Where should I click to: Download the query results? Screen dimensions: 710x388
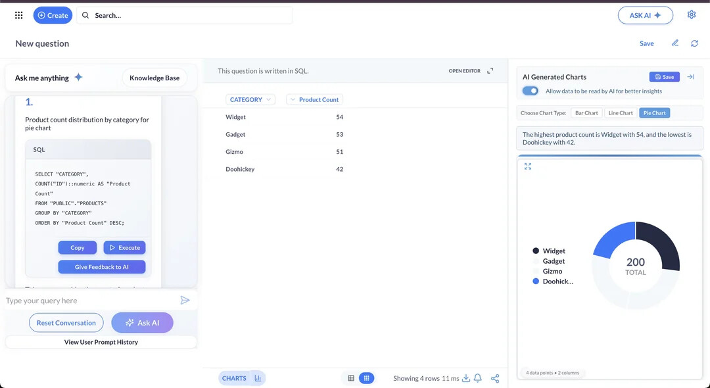466,378
